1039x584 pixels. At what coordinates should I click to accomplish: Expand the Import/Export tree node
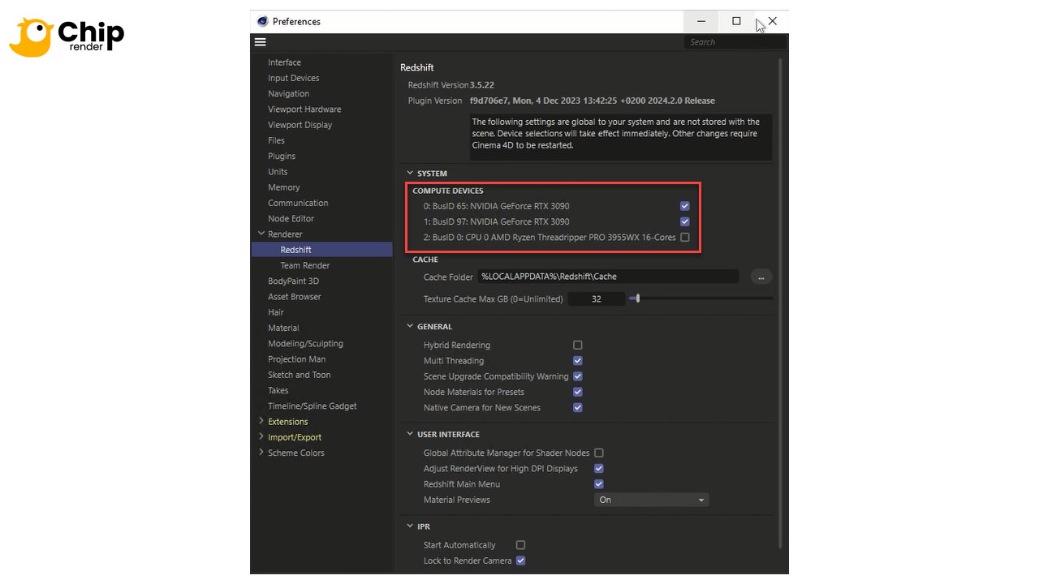coord(261,436)
